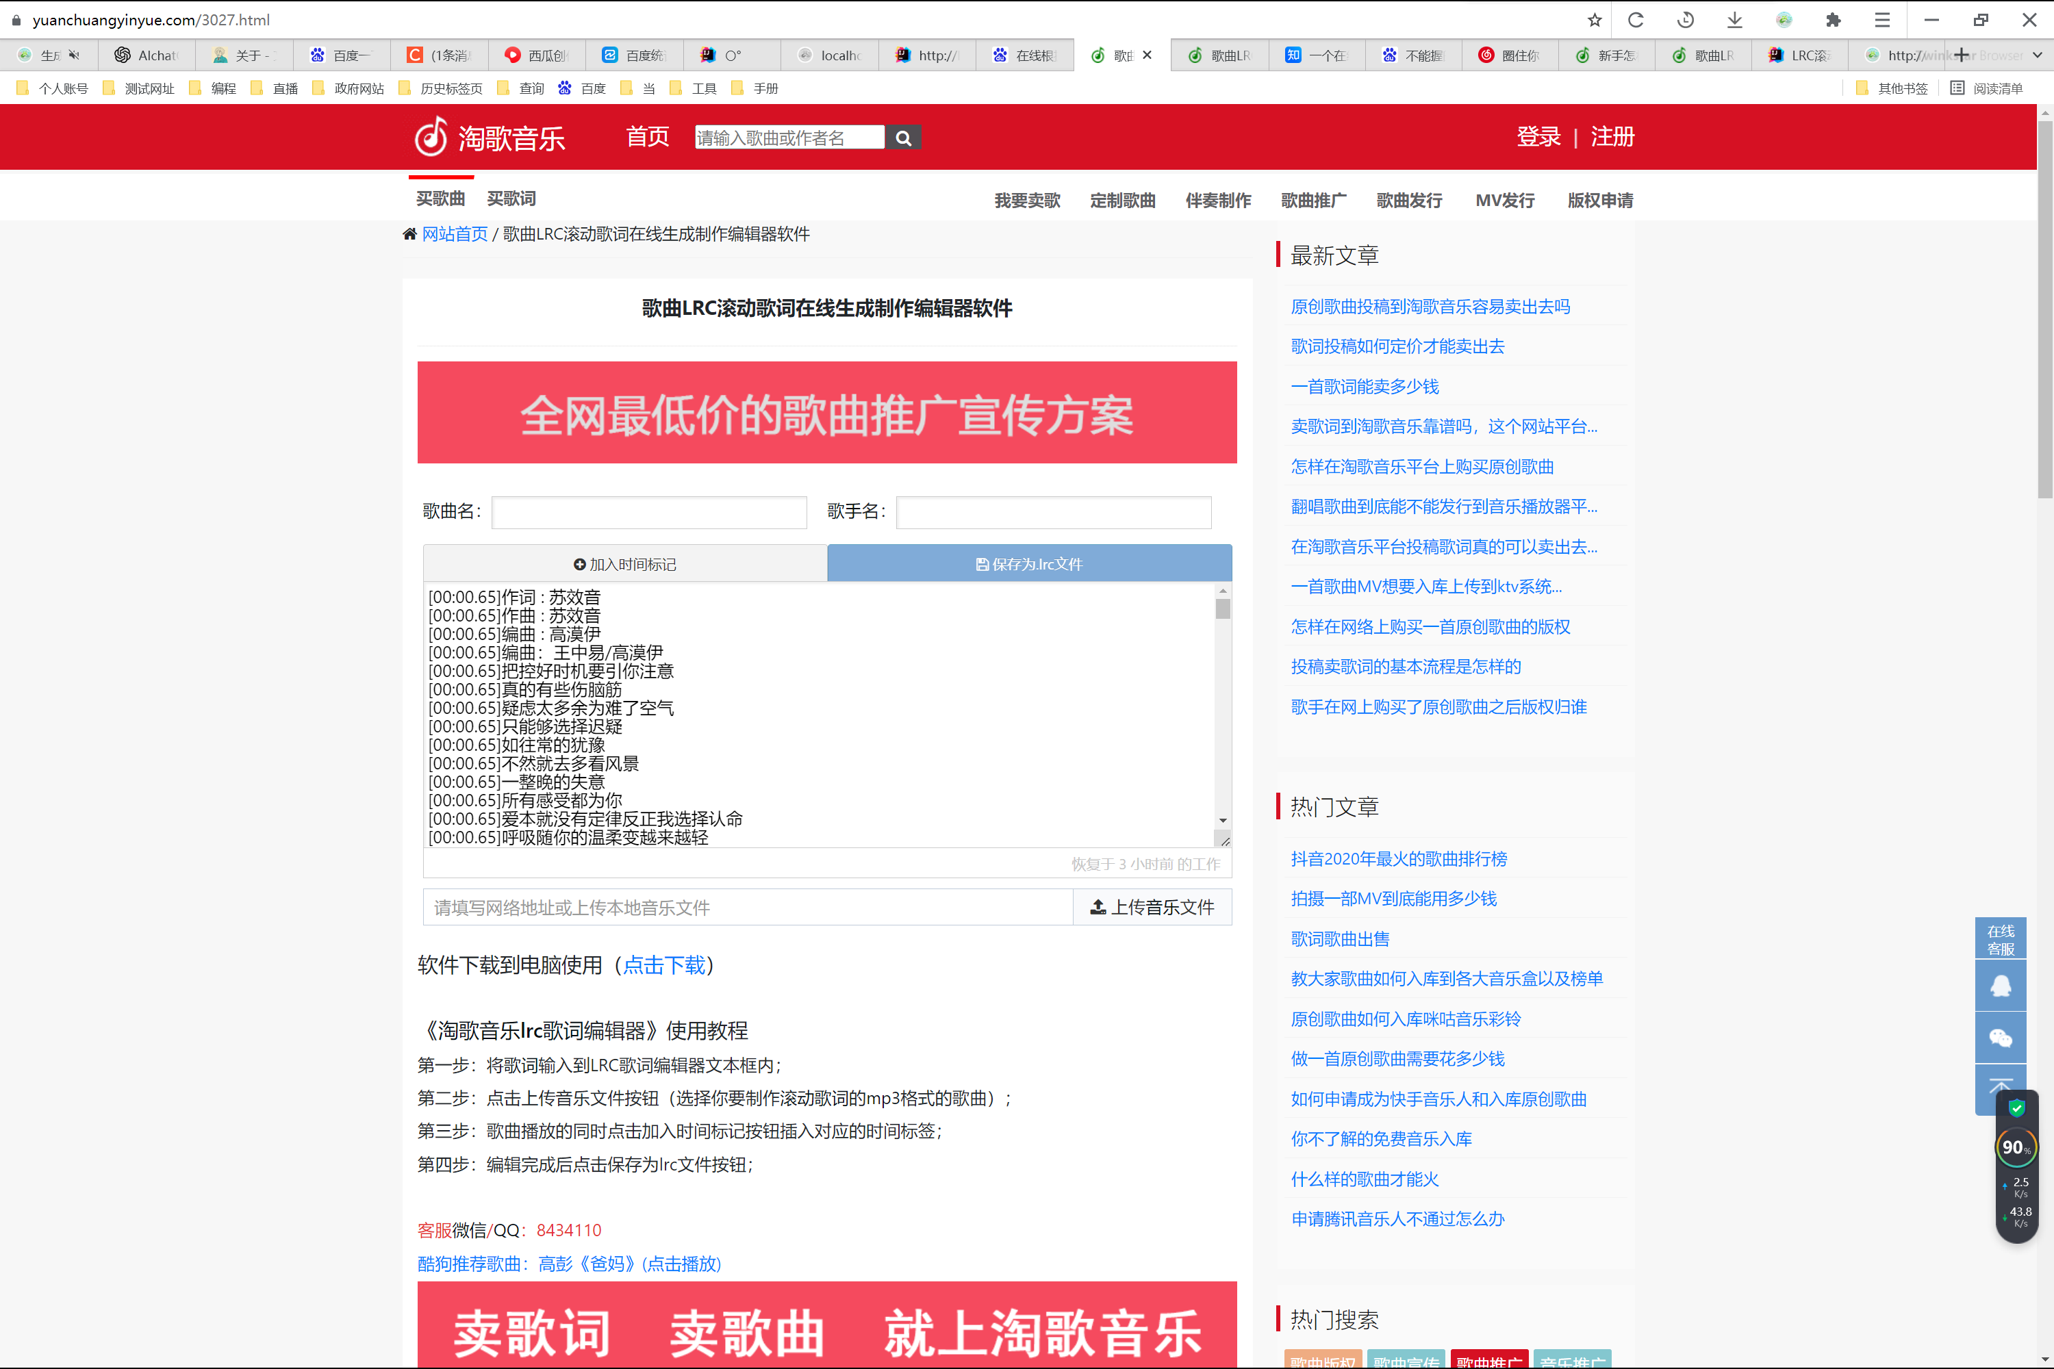
Task: Click the lyrics textarea scrollbar down arrow
Action: click(1223, 821)
